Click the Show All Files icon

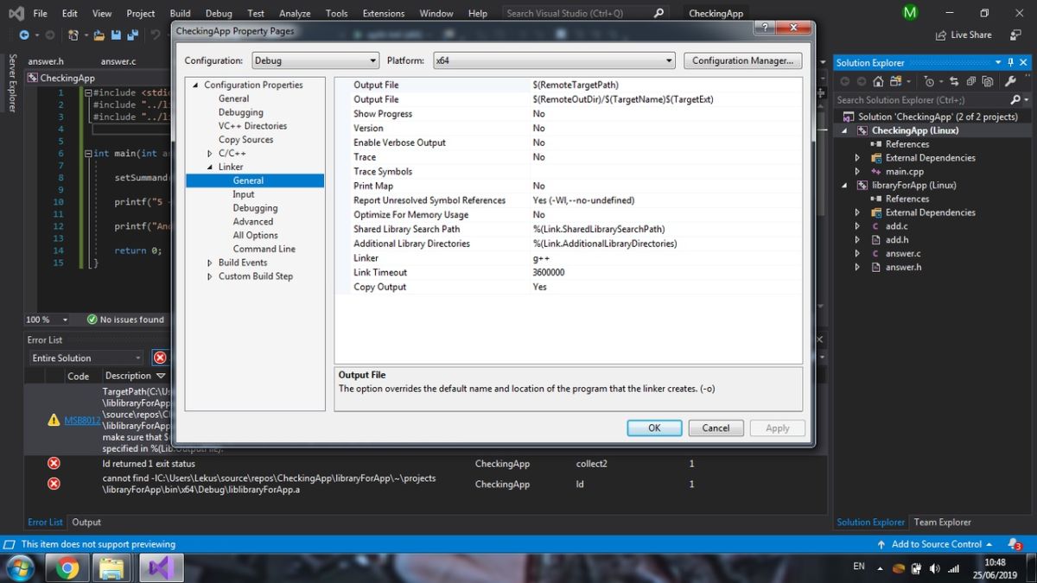coord(987,81)
